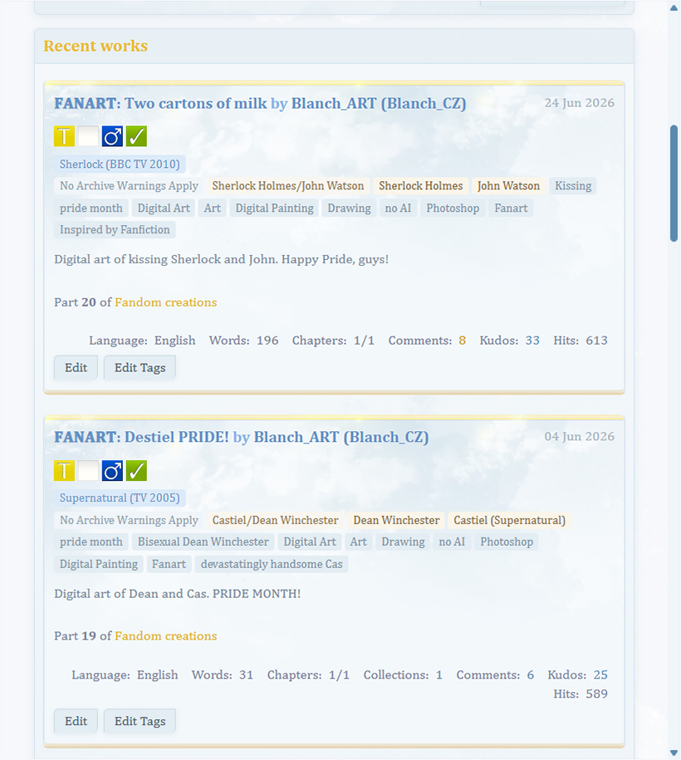Click the green complete checkmark on Destiel PRIDE!
Image resolution: width=681 pixels, height=760 pixels.
point(136,471)
